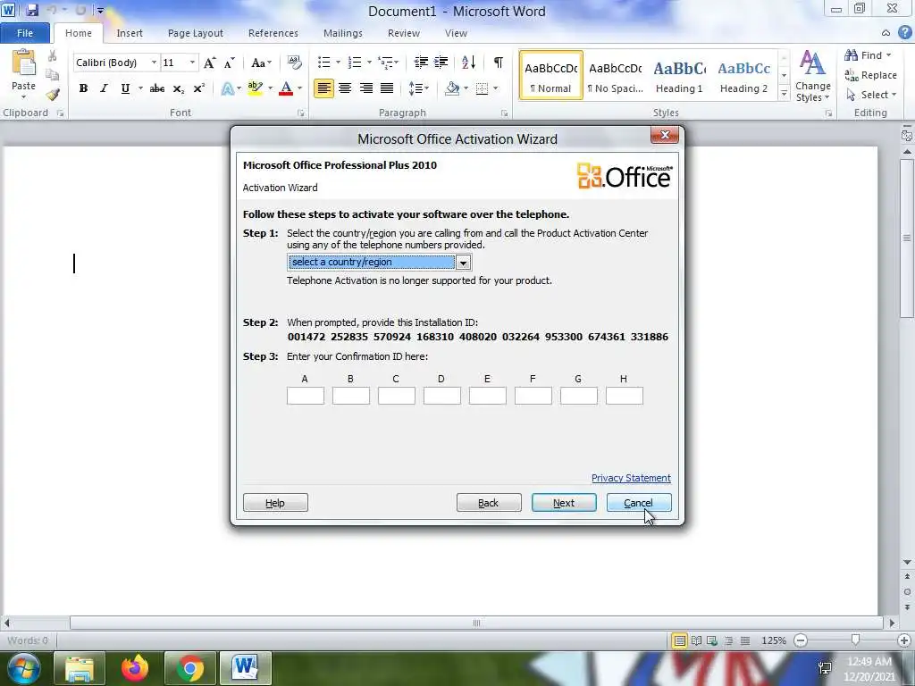Click the red Font Color button

click(286, 88)
